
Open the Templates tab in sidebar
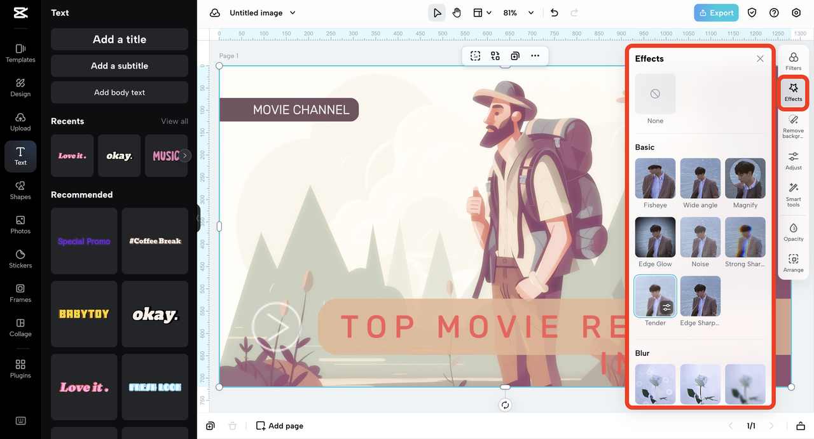(20, 53)
